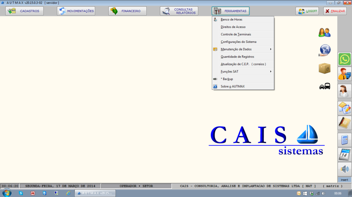Click the man-with-computer sidebar icon

click(x=344, y=74)
